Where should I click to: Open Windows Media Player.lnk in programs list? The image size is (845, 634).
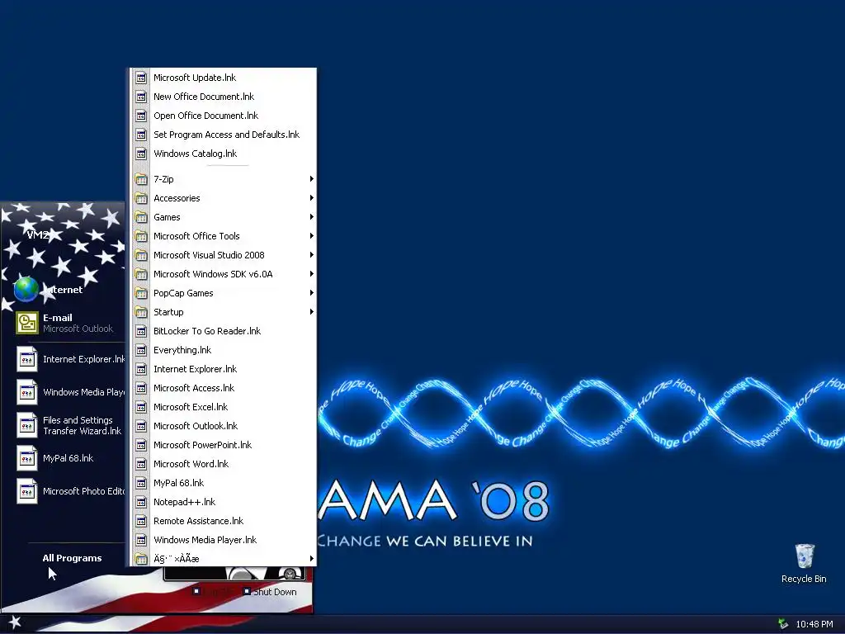pyautogui.click(x=223, y=540)
